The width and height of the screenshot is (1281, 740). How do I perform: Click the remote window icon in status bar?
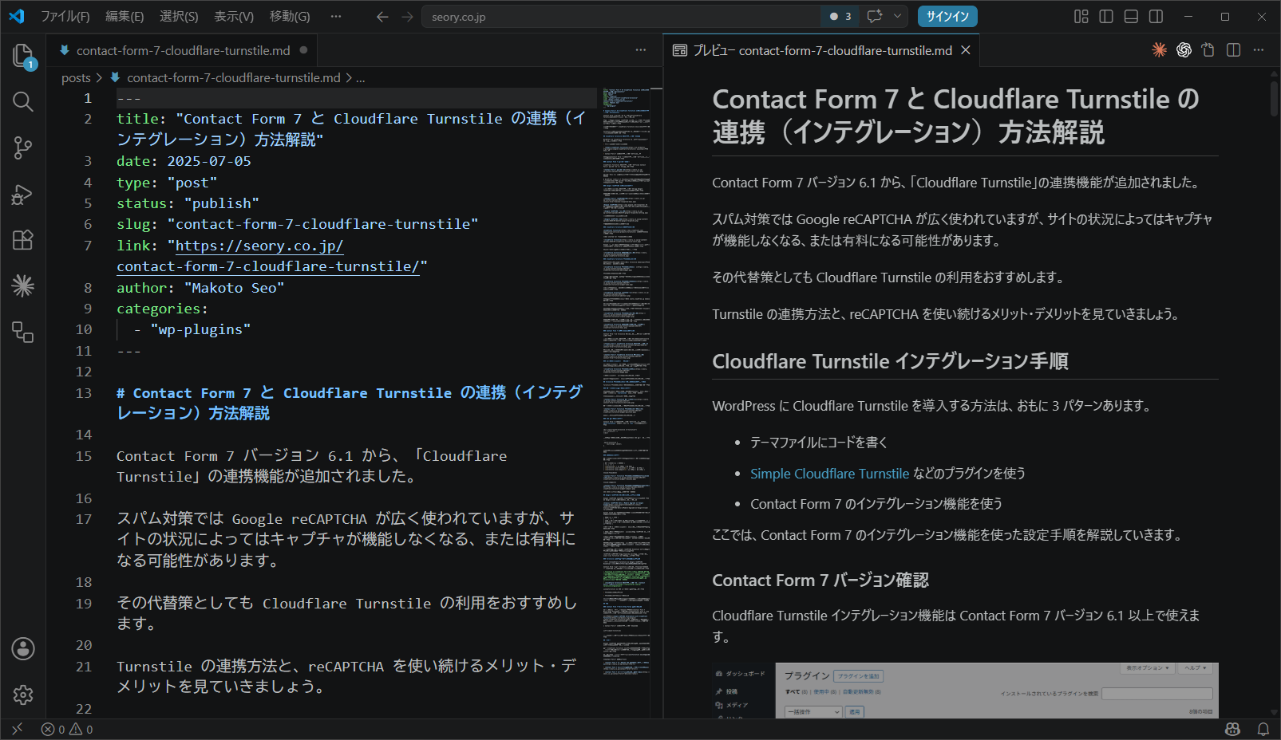click(x=17, y=729)
